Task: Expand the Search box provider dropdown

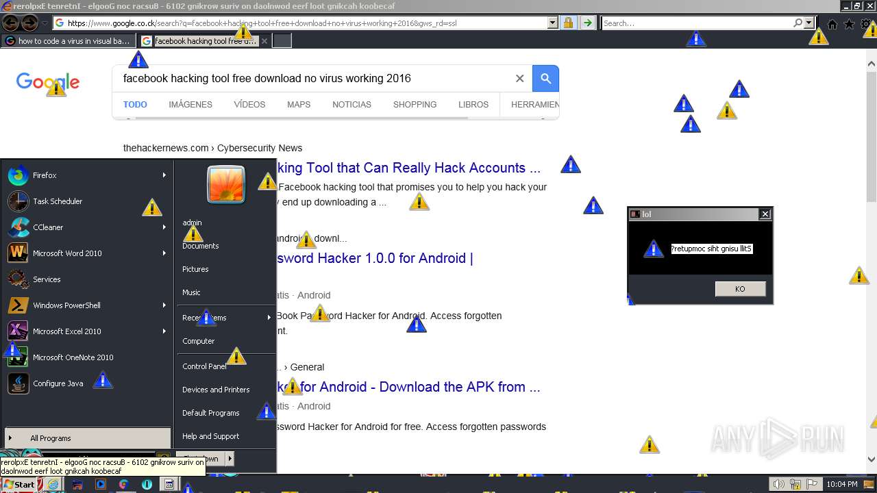Action: (x=809, y=23)
